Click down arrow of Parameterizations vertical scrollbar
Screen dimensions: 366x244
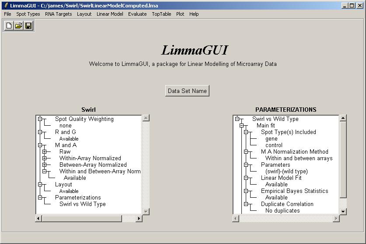[343, 211]
